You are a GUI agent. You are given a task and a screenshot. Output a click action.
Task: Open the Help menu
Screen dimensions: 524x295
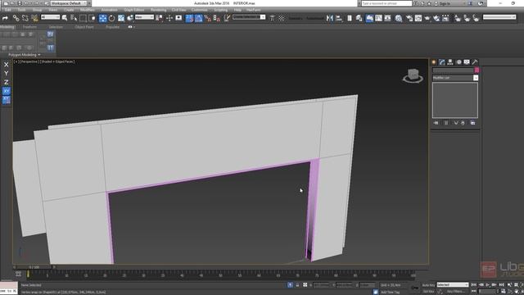pyautogui.click(x=237, y=10)
